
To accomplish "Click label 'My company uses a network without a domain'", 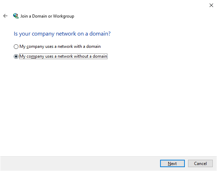I will [x=63, y=56].
